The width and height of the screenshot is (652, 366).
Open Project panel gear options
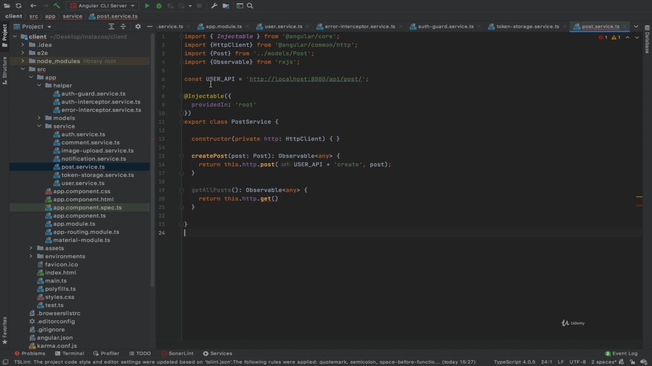[x=138, y=26]
